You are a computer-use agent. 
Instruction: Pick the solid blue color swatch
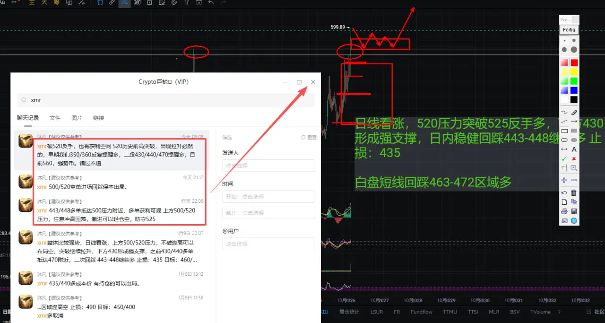pyautogui.click(x=574, y=90)
